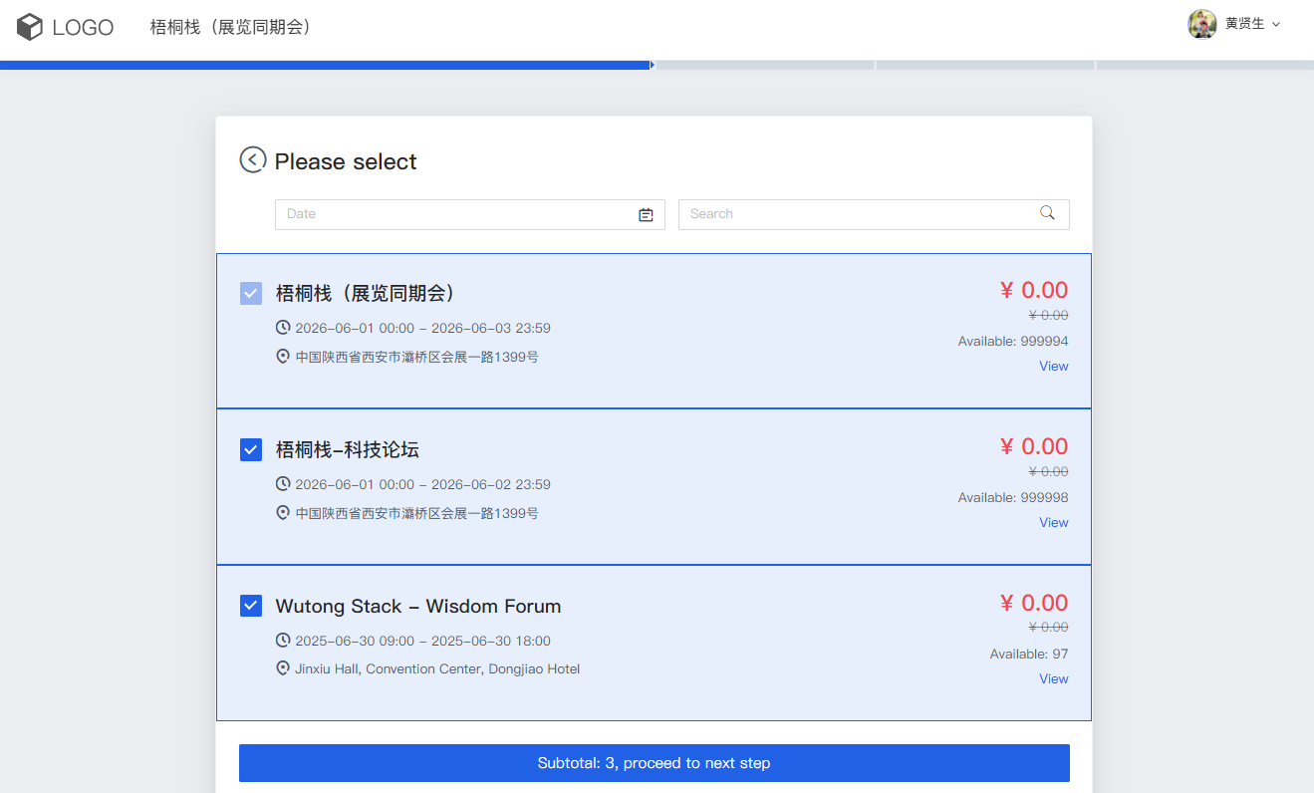Open the 黄贤生 account menu
The width and height of the screenshot is (1314, 793).
coord(1244,24)
